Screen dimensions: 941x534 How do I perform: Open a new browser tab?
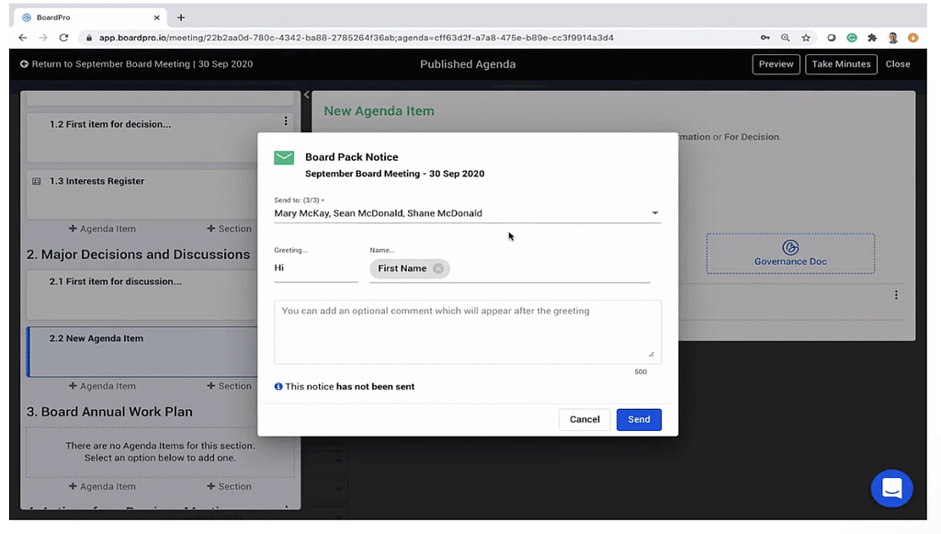point(181,17)
